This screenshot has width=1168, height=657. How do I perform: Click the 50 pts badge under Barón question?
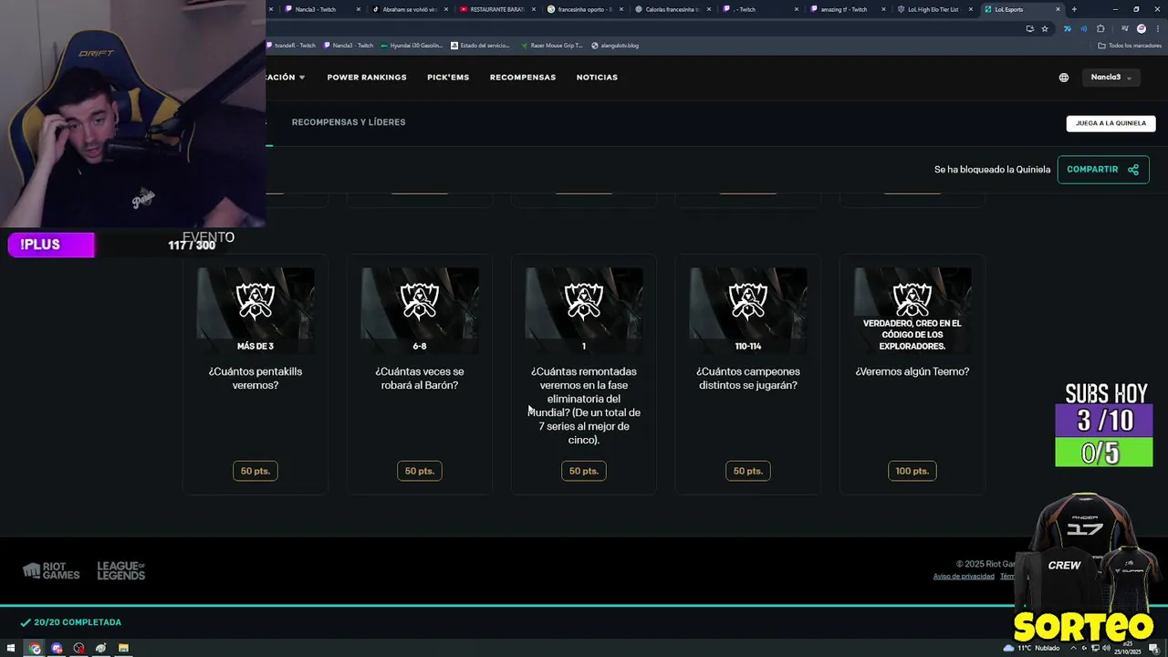click(x=420, y=471)
